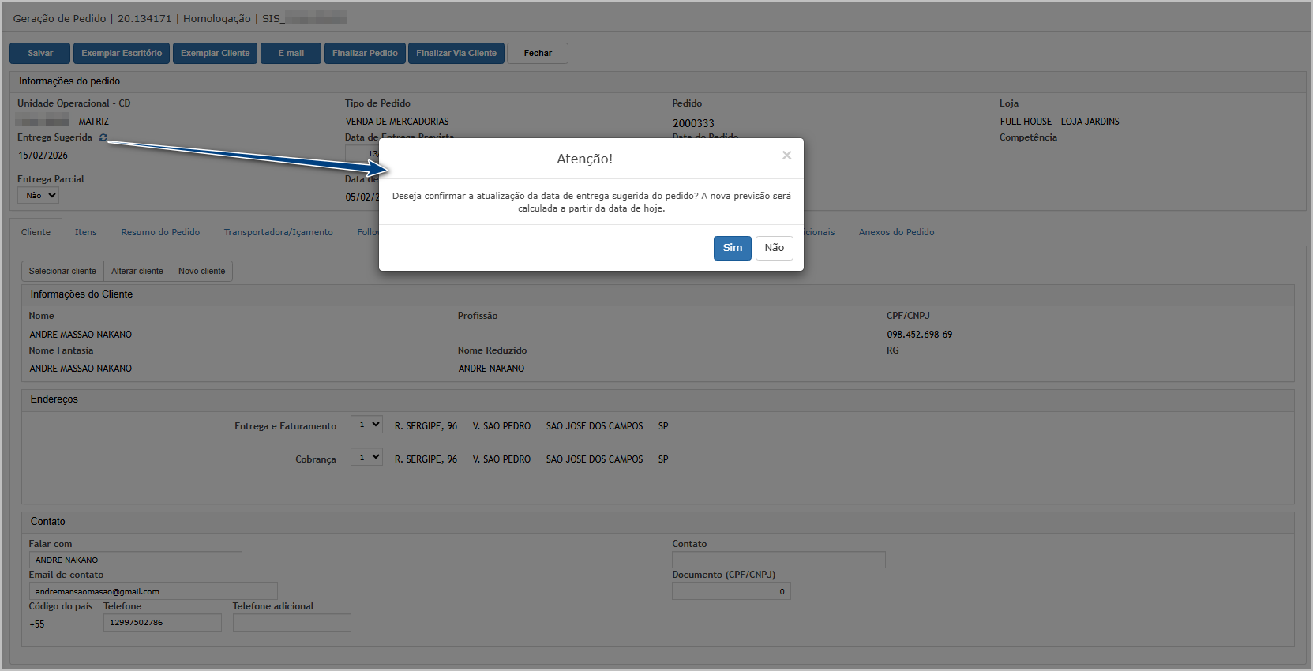Click the Fechar button
Viewport: 1313px width, 671px height.
point(538,54)
